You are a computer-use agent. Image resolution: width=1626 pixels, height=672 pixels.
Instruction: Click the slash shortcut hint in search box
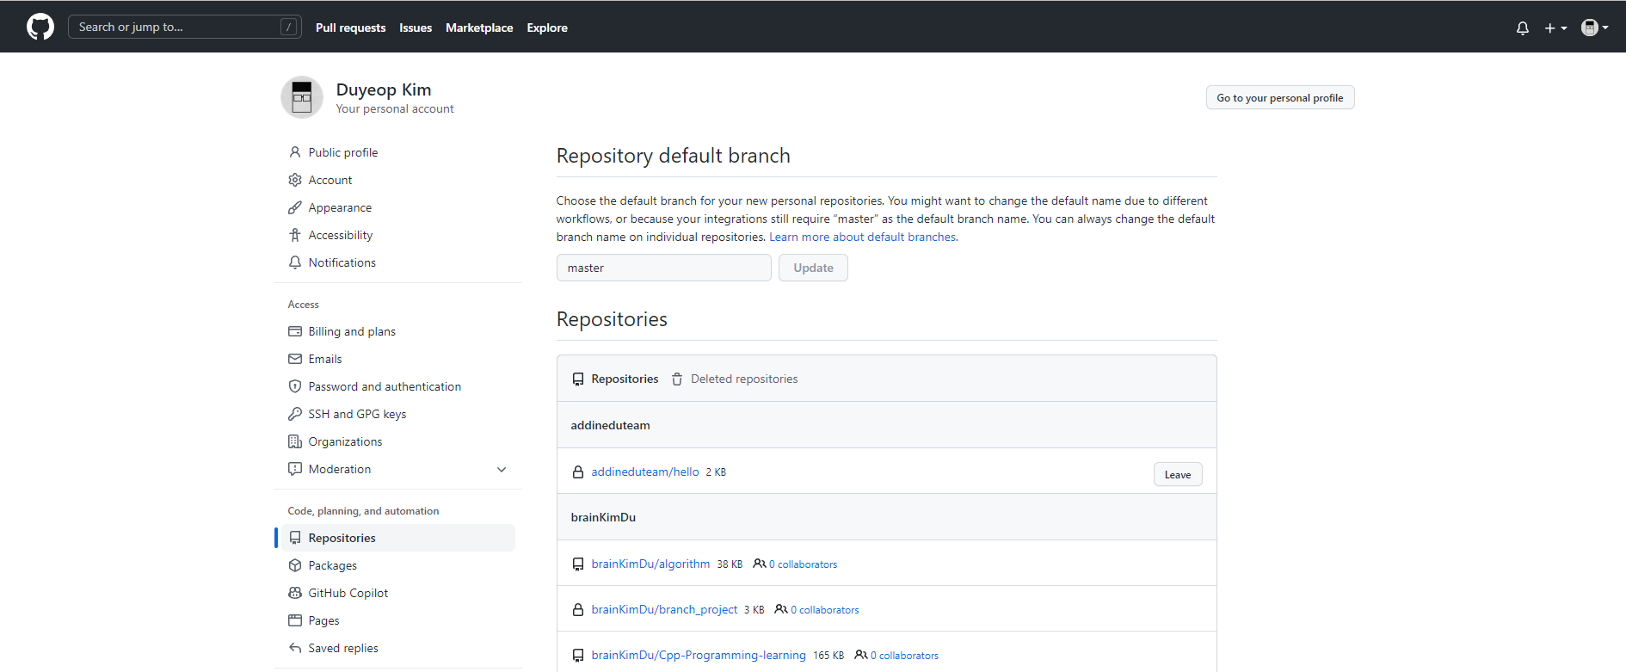pyautogui.click(x=289, y=27)
